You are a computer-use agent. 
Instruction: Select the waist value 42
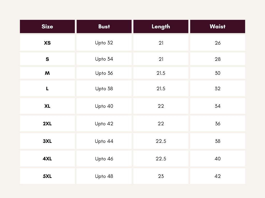pyautogui.click(x=217, y=176)
